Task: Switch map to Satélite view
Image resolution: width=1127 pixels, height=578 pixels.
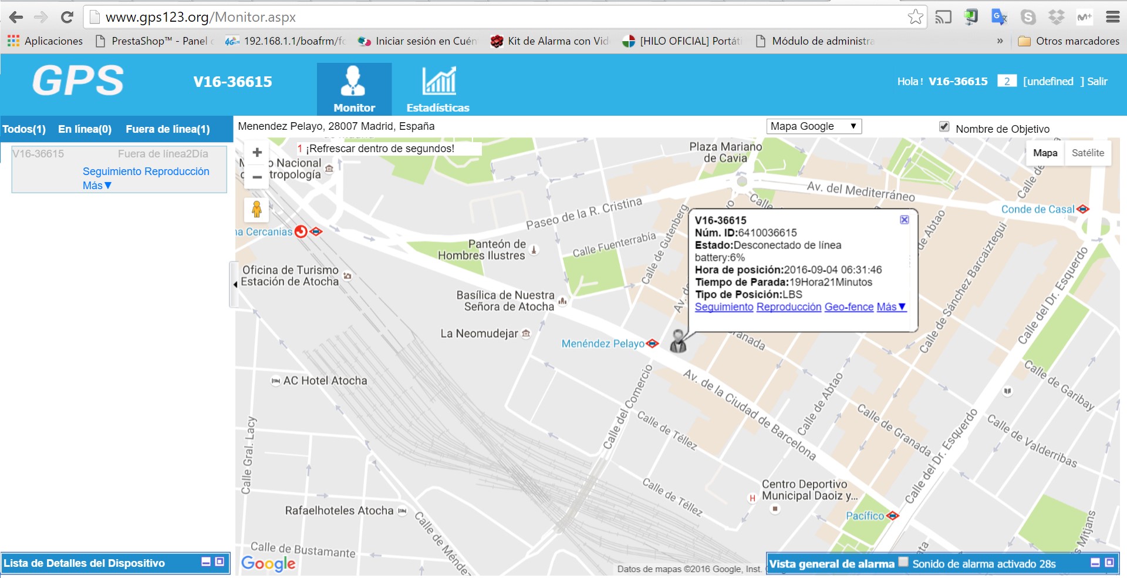Action: tap(1088, 153)
